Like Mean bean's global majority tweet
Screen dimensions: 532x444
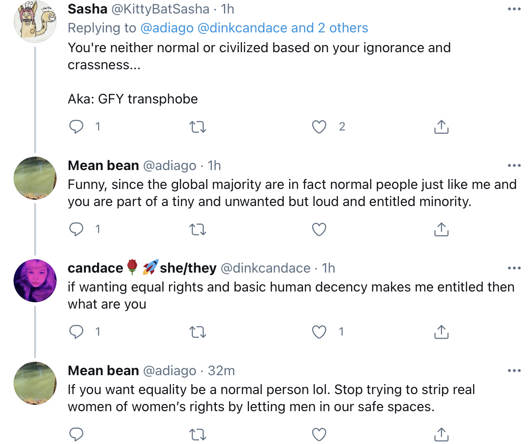[x=319, y=229]
